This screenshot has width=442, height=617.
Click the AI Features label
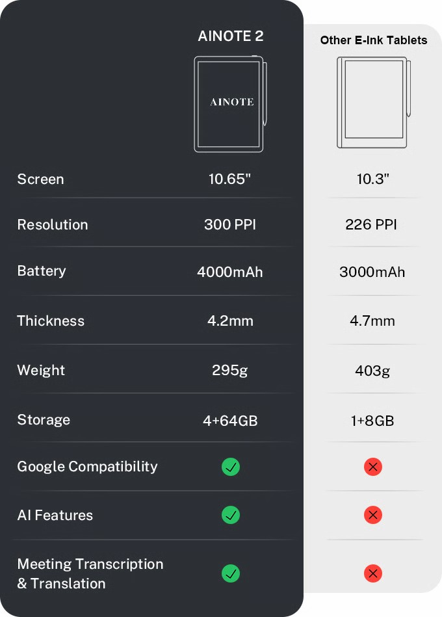click(x=55, y=516)
